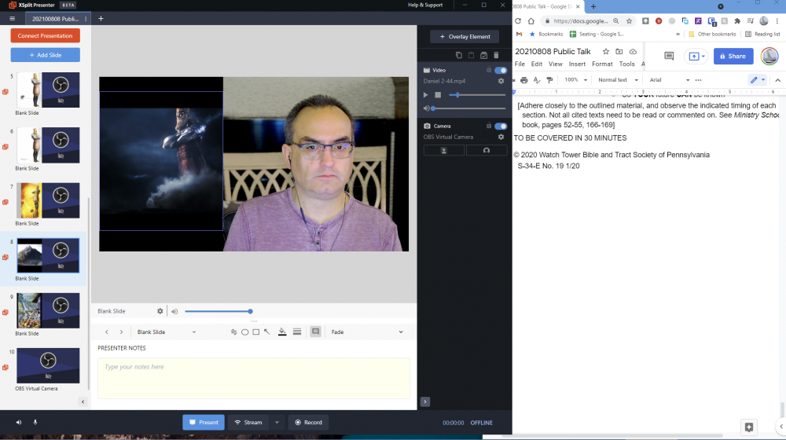Open the 100% zoom dropdown in Docs

(x=575, y=80)
